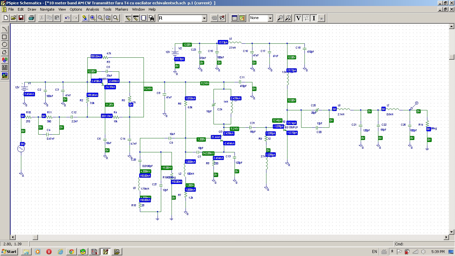Click the vertical scrollbar down arrow
The height and width of the screenshot is (256, 455).
tap(452, 232)
